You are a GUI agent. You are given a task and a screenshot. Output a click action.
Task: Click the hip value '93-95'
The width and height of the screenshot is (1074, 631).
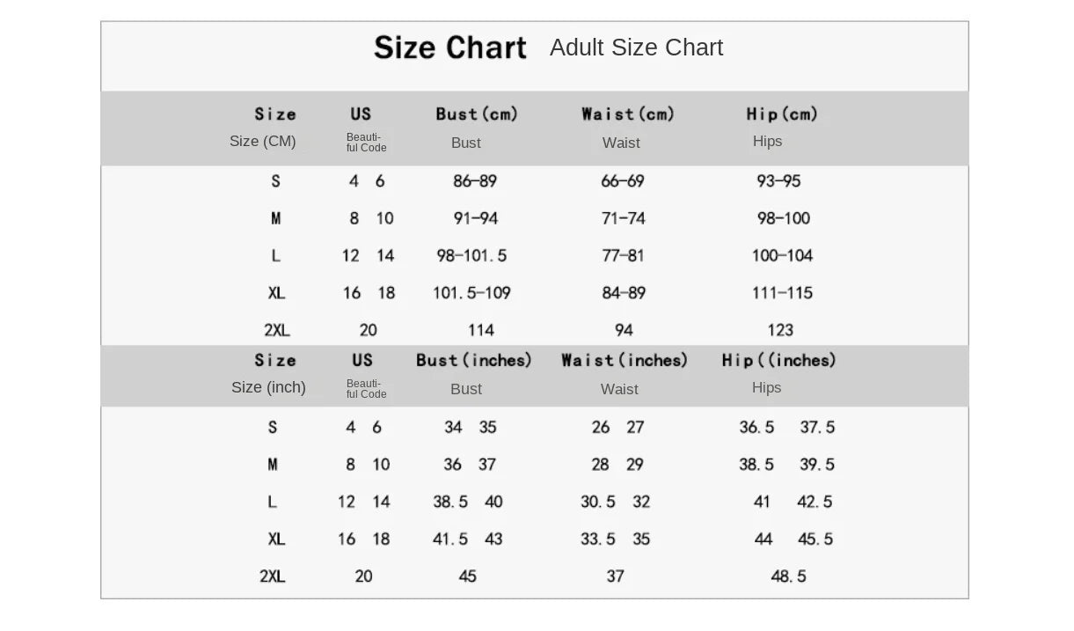[778, 181]
